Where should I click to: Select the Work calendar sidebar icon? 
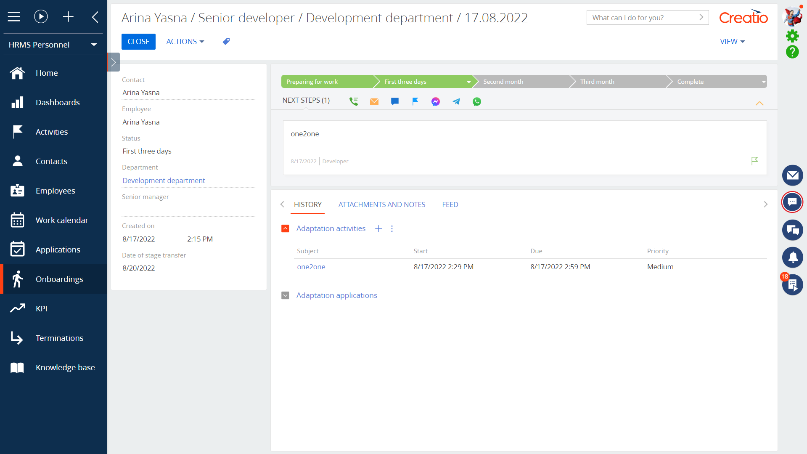[x=17, y=220]
